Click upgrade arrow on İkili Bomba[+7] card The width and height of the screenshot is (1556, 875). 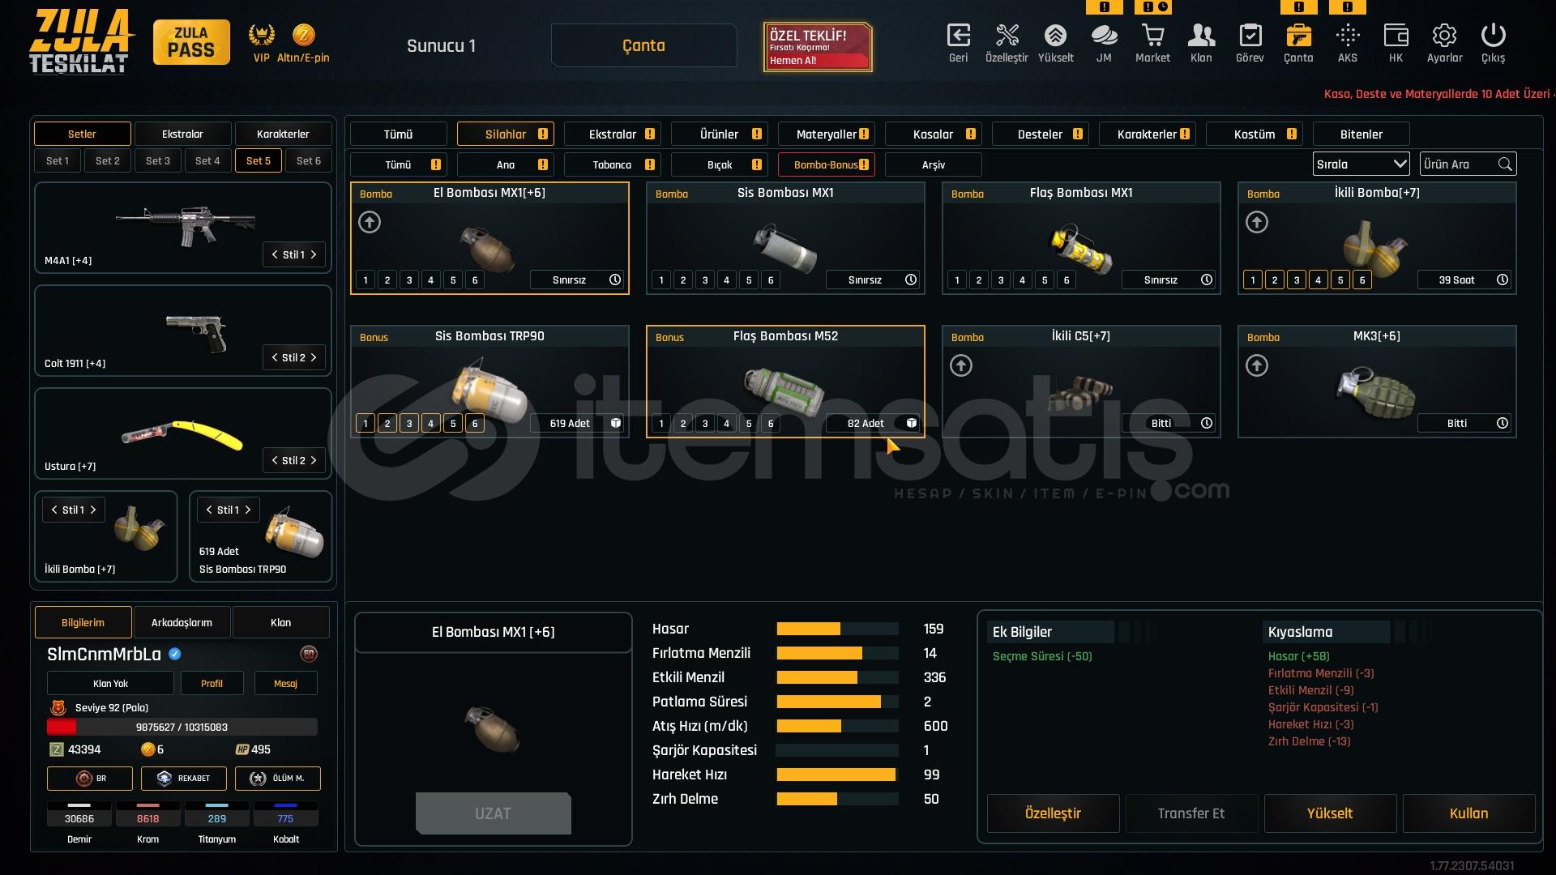click(x=1257, y=222)
